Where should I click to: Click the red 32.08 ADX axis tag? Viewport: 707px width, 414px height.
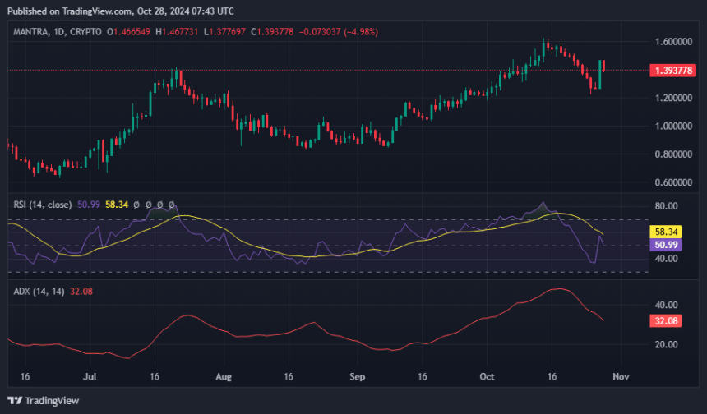pos(666,320)
